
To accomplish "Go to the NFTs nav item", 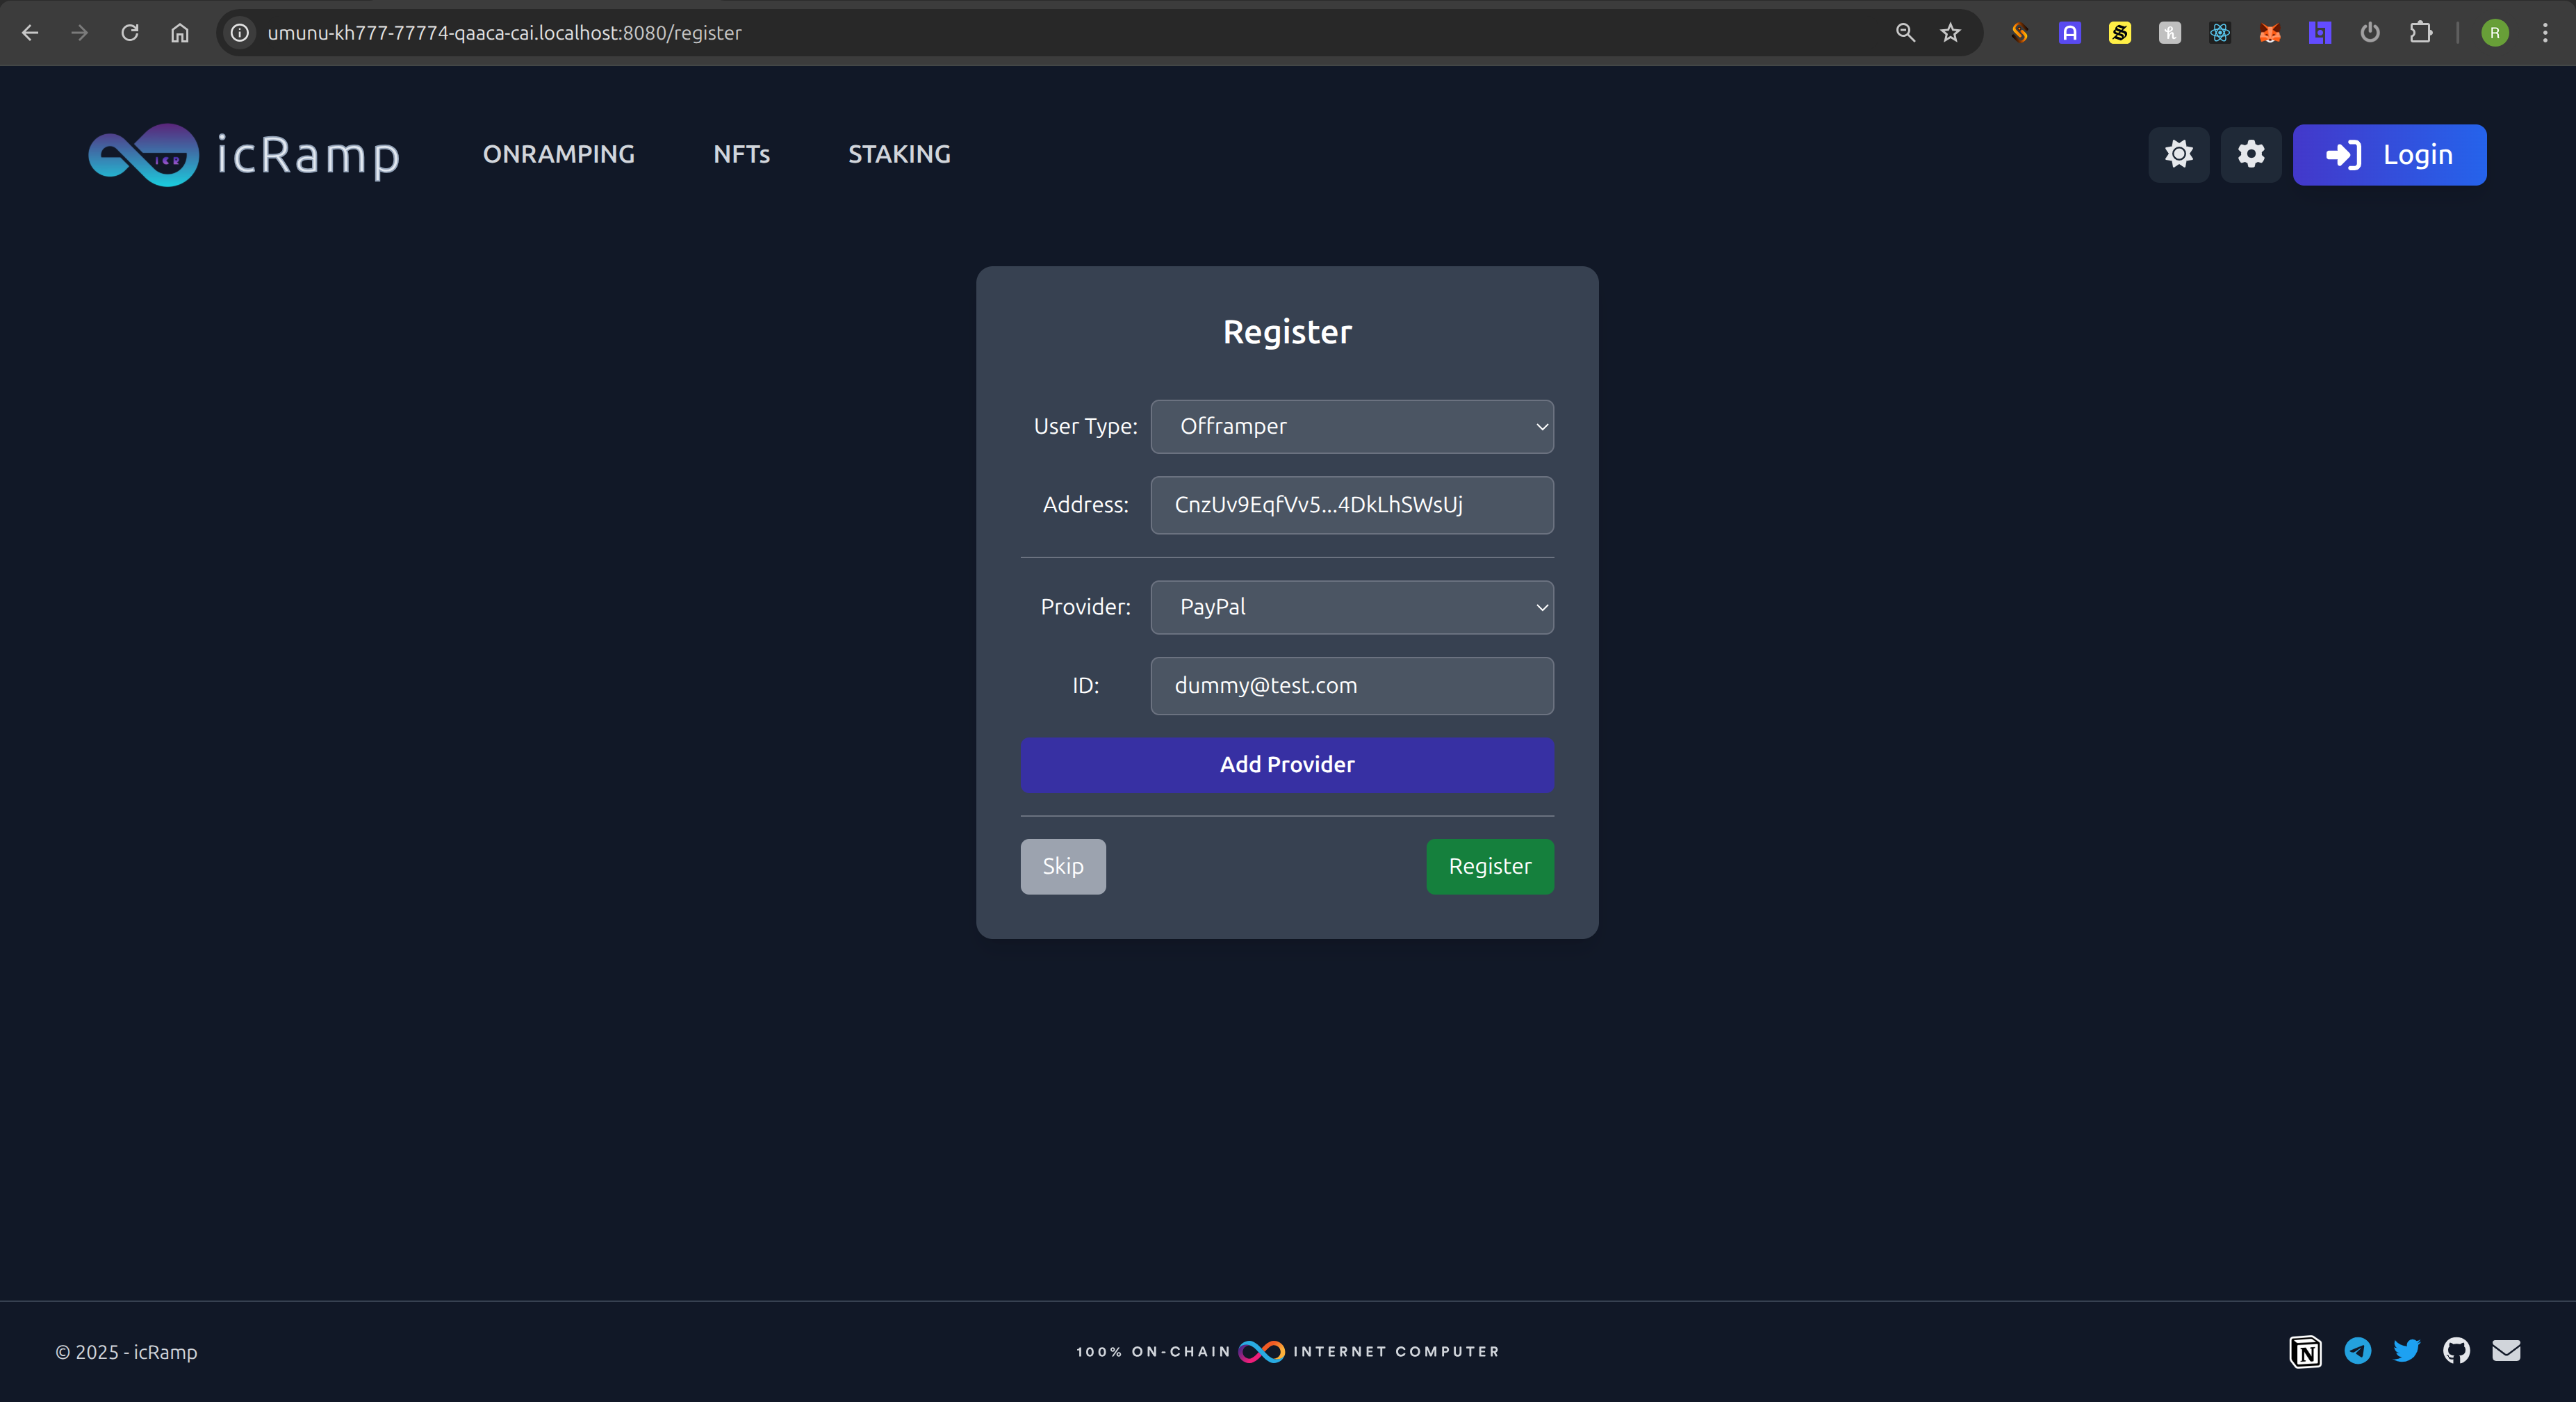I will [x=741, y=154].
